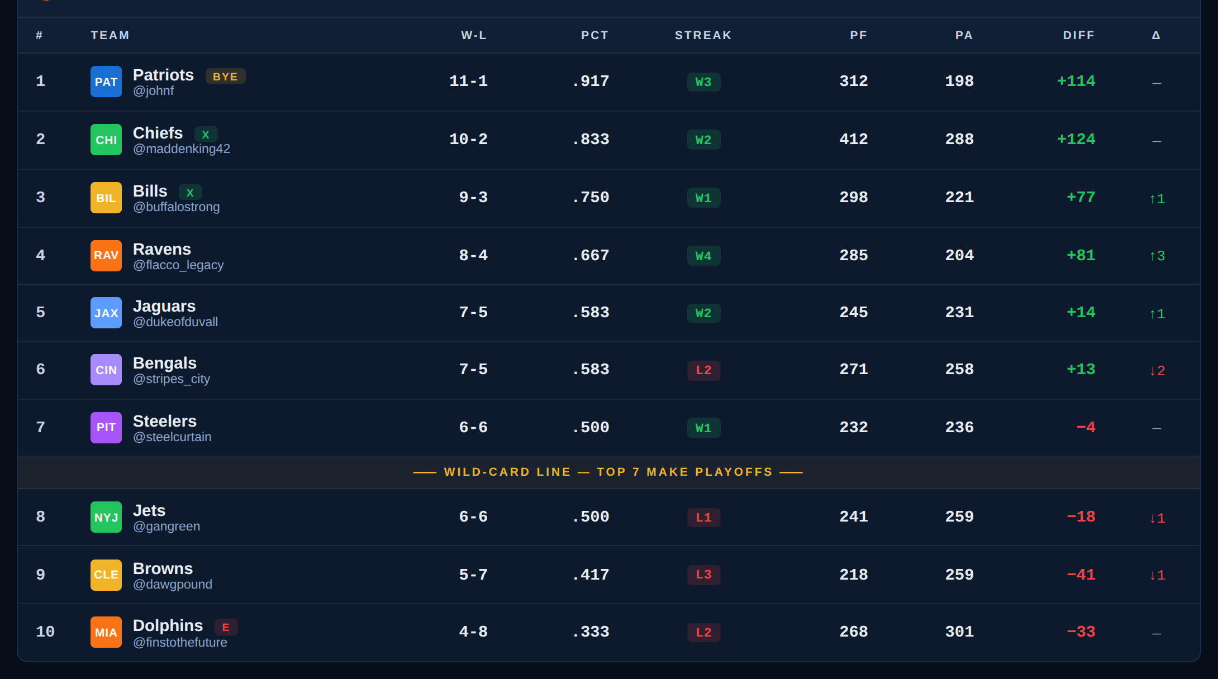Click the wild-card line playoff banner
1218x679 pixels.
pyautogui.click(x=608, y=472)
